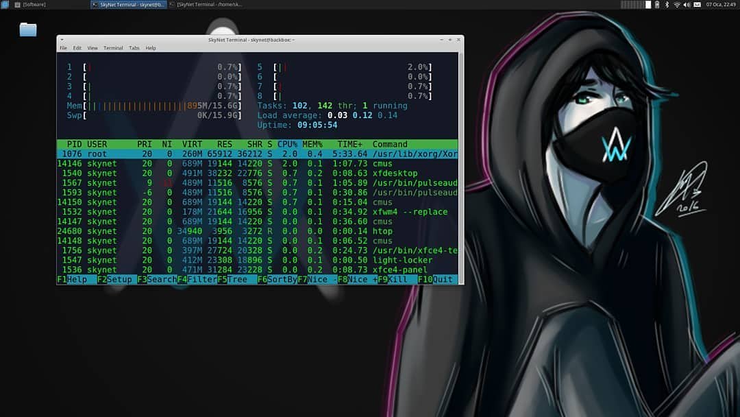Open the View menu in the terminal

(x=92, y=48)
